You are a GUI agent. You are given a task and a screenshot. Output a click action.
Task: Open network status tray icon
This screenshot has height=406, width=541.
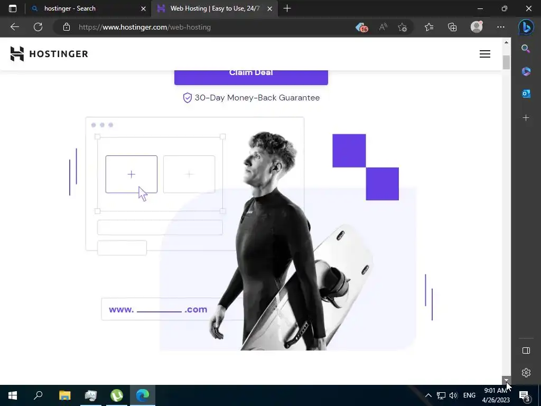(x=441, y=395)
